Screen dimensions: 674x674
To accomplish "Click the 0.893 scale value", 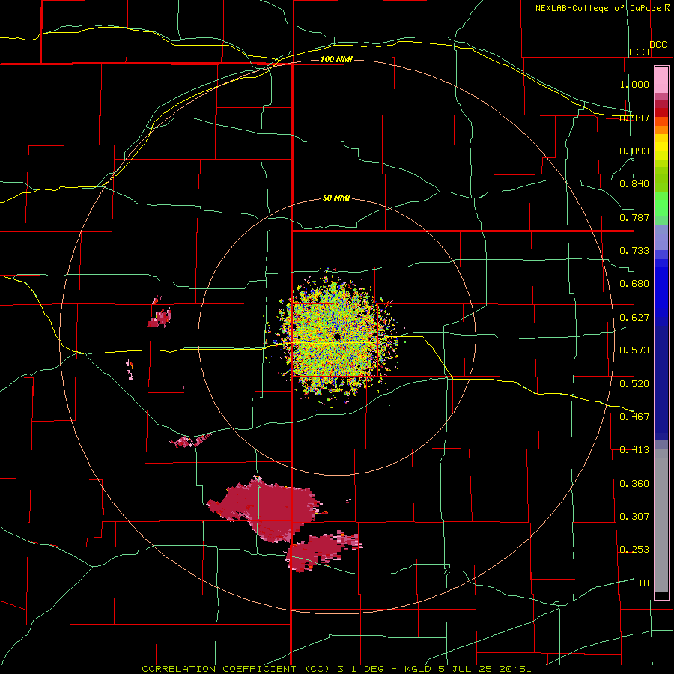I will point(634,151).
